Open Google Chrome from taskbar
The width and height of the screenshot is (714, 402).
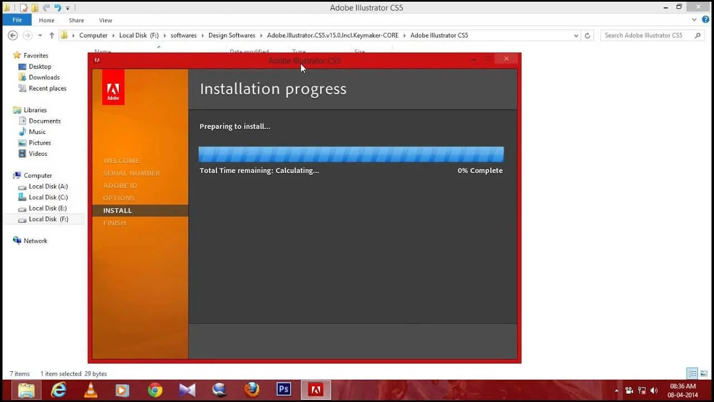point(155,390)
